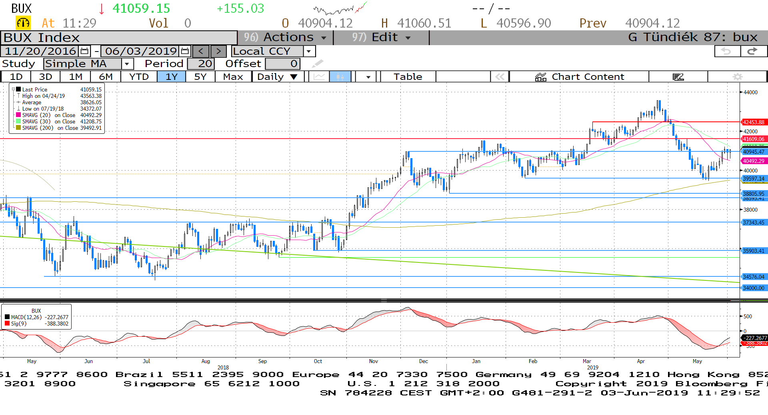
Task: Click the pencil edit study icon
Action: [x=318, y=64]
